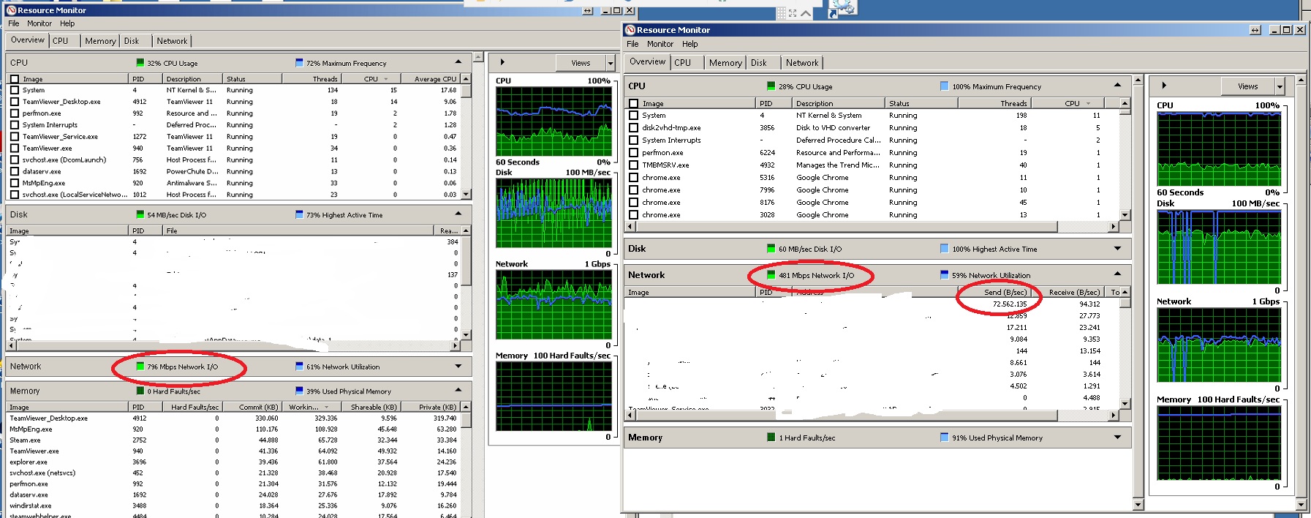Tick the disk2vhd-tmp.exe process checkbox
1311x518 pixels.
pyautogui.click(x=634, y=128)
